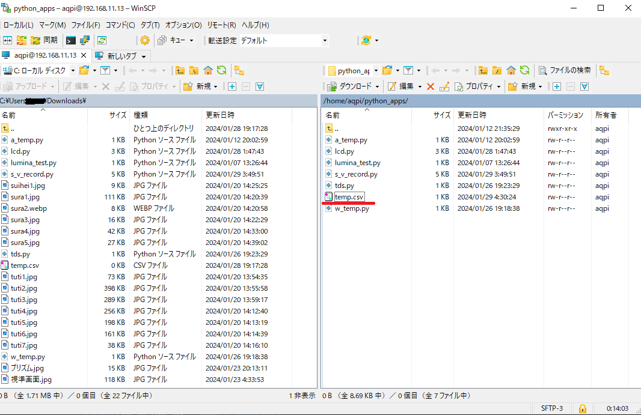Click the queue (キュー) toolbar icon

tap(172, 40)
